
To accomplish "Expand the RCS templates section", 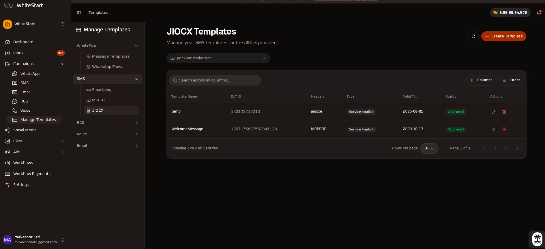I will click(x=108, y=123).
